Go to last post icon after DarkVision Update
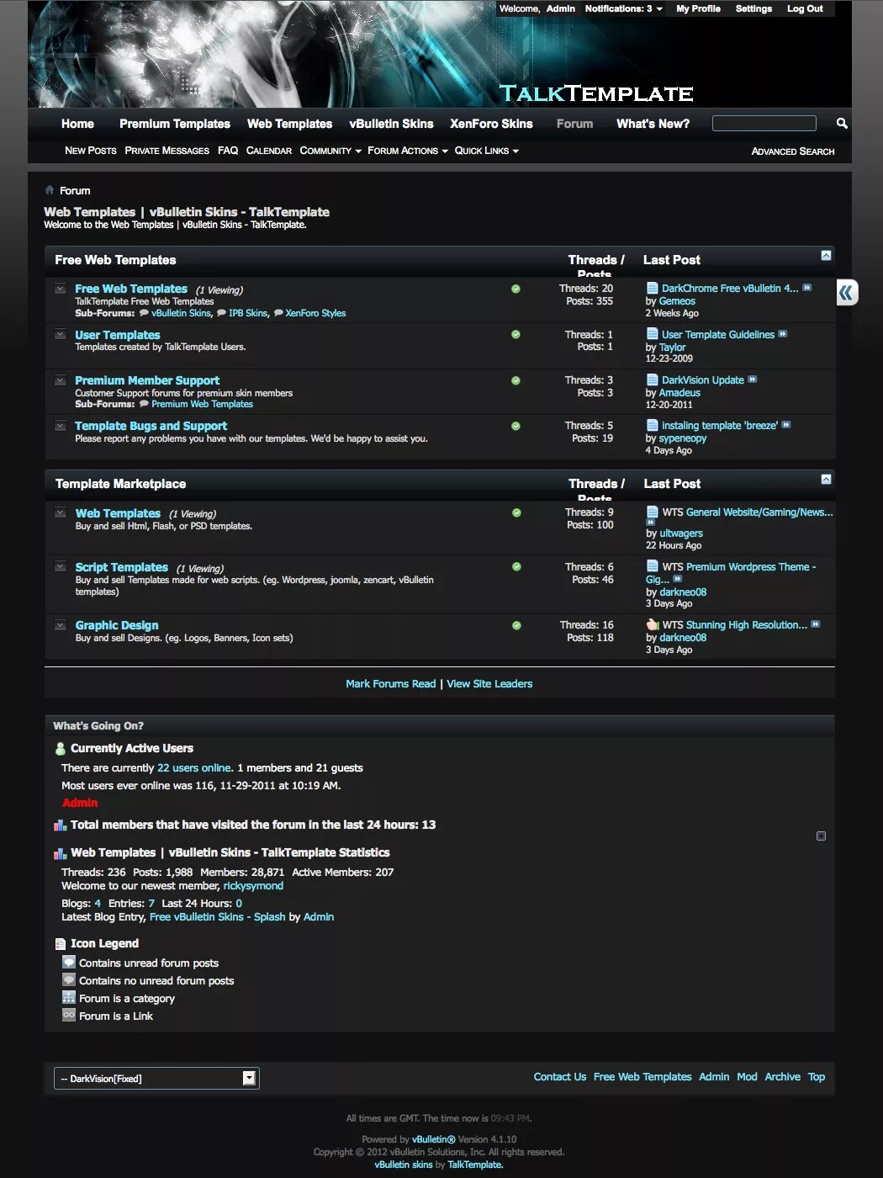Viewport: 883px width, 1178px height. point(753,379)
